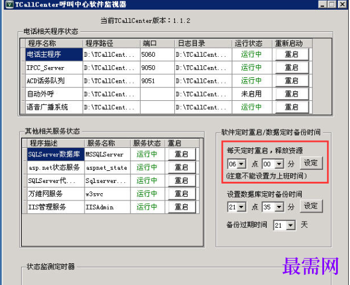Restart the 语音广播系统 program

click(x=292, y=107)
